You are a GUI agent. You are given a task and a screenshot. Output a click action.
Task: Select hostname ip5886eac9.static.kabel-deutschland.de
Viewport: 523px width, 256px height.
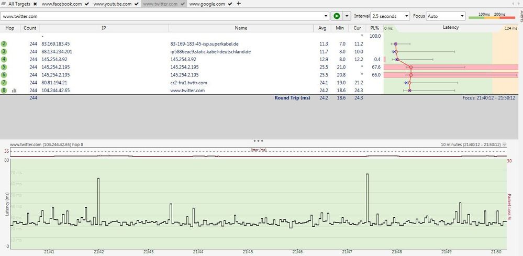pos(210,52)
